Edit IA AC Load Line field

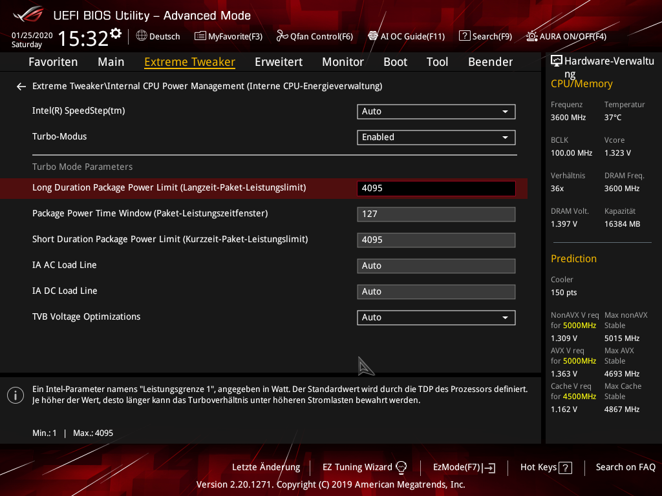pos(436,265)
